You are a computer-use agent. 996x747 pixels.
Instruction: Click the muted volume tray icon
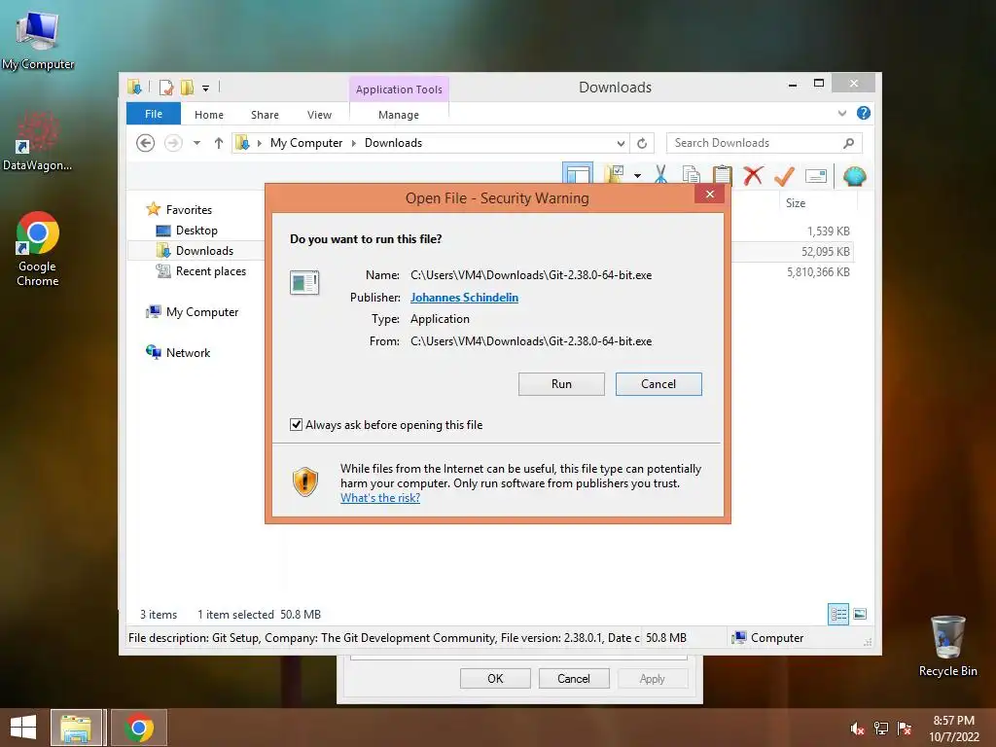pos(856,728)
